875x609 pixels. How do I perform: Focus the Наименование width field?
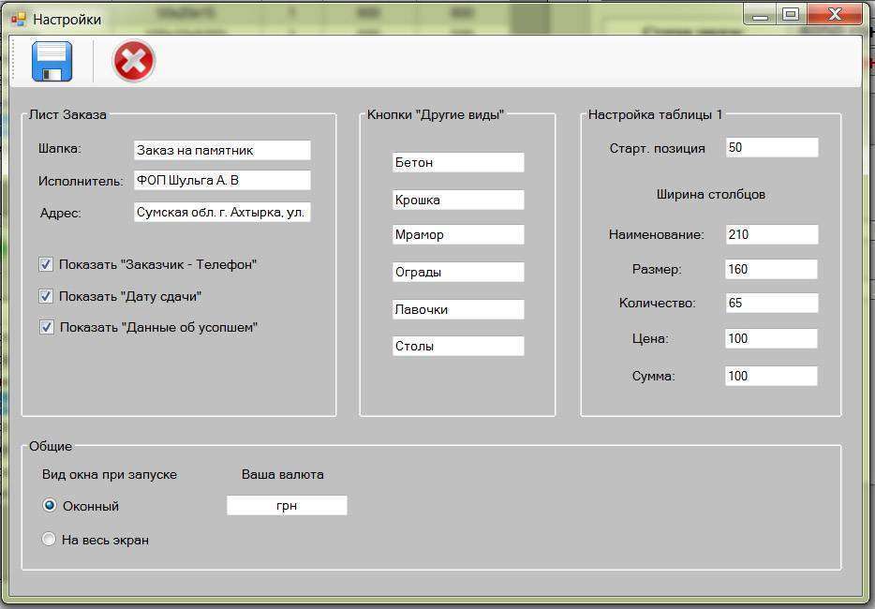tap(771, 235)
